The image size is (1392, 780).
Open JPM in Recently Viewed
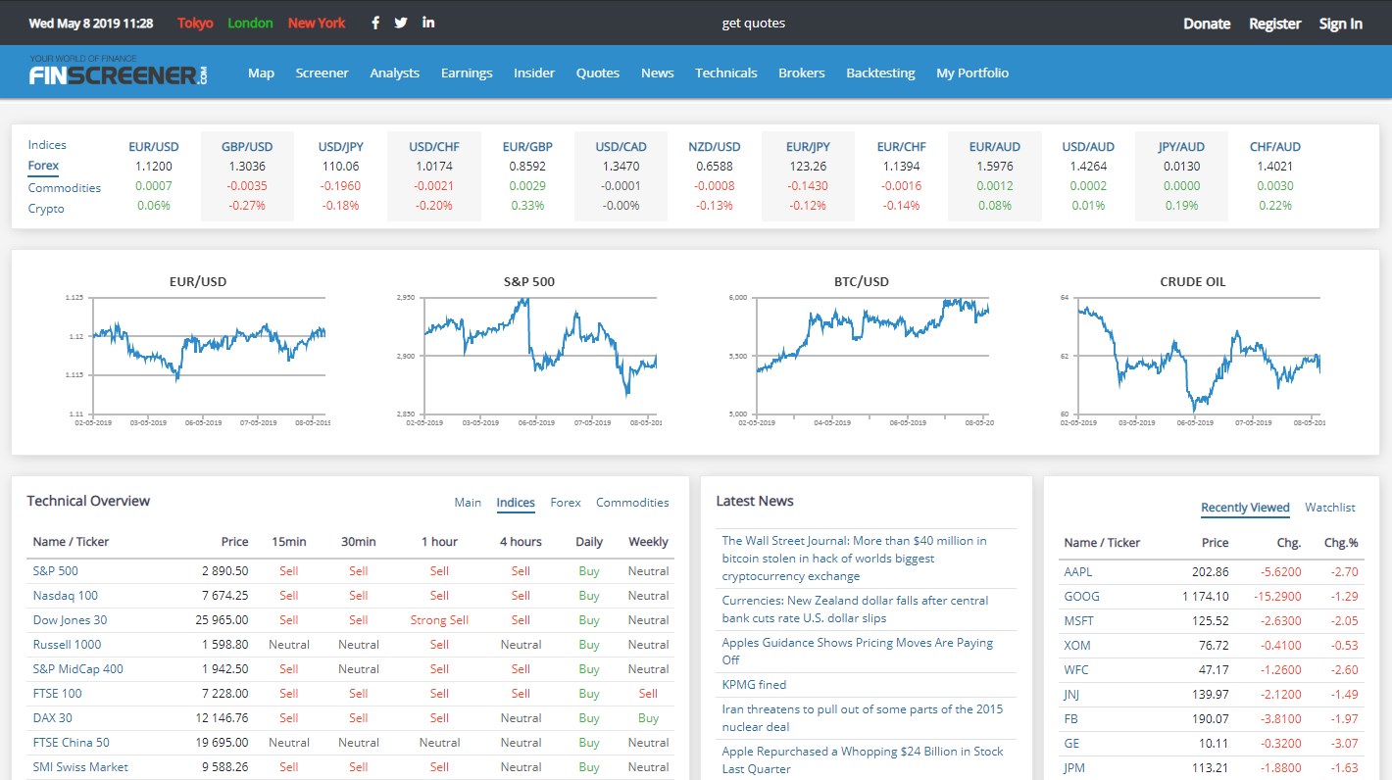1076,767
